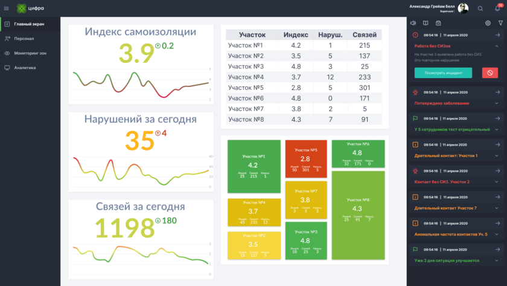
Task: Expand the "Потверждено заболевание" alert
Action: [497, 103]
